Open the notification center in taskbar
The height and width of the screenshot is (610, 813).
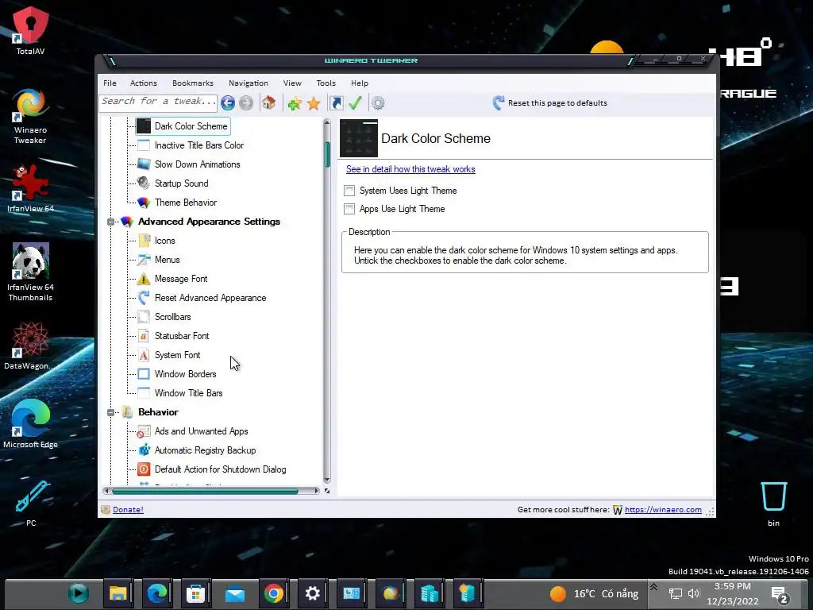pyautogui.click(x=780, y=594)
